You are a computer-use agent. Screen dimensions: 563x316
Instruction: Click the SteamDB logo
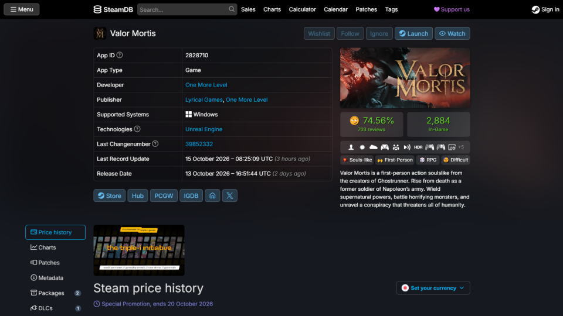tap(113, 9)
